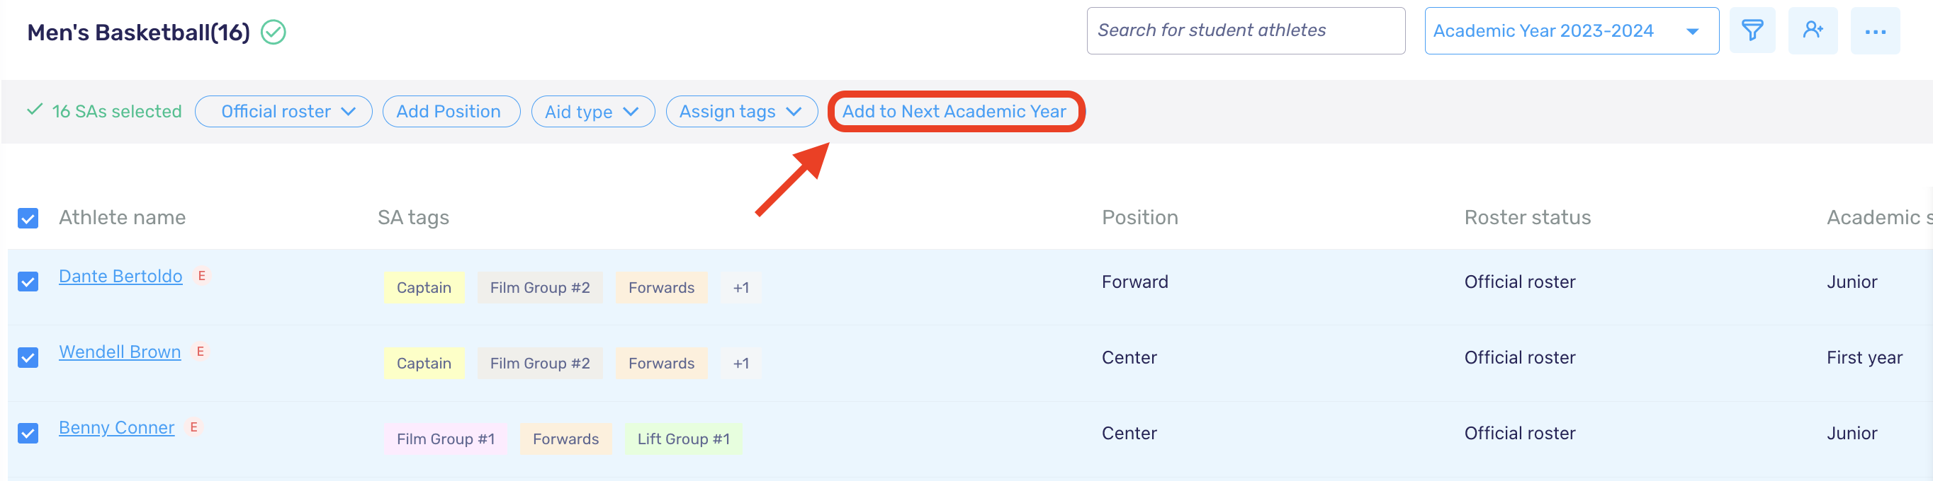This screenshot has height=481, width=1933.
Task: Click the Add Position button
Action: (449, 112)
